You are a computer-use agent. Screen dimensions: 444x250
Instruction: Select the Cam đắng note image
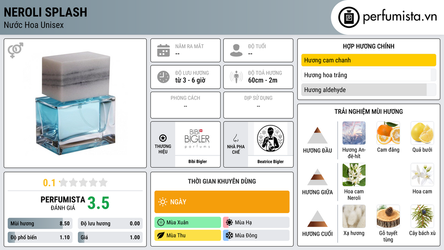point(388,133)
